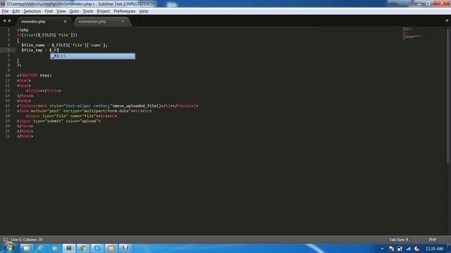The image size is (451, 253).
Task: Click Sublime Text icon in title bar
Action: [3, 4]
